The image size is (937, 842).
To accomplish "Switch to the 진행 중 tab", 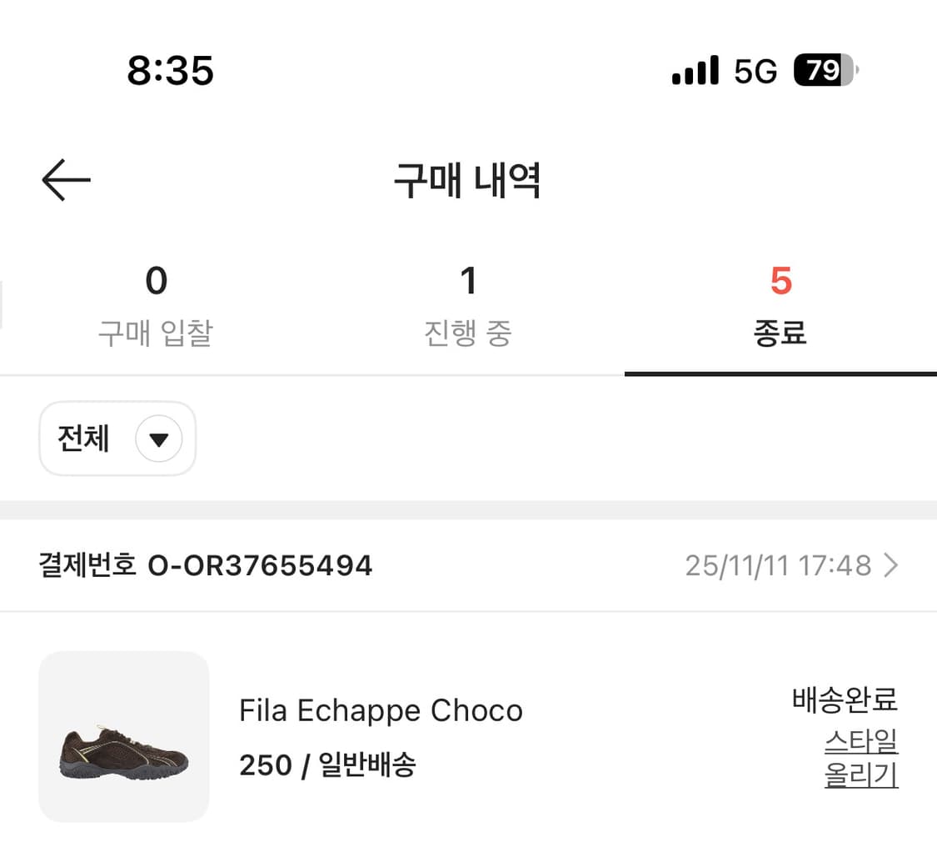I will (x=468, y=307).
